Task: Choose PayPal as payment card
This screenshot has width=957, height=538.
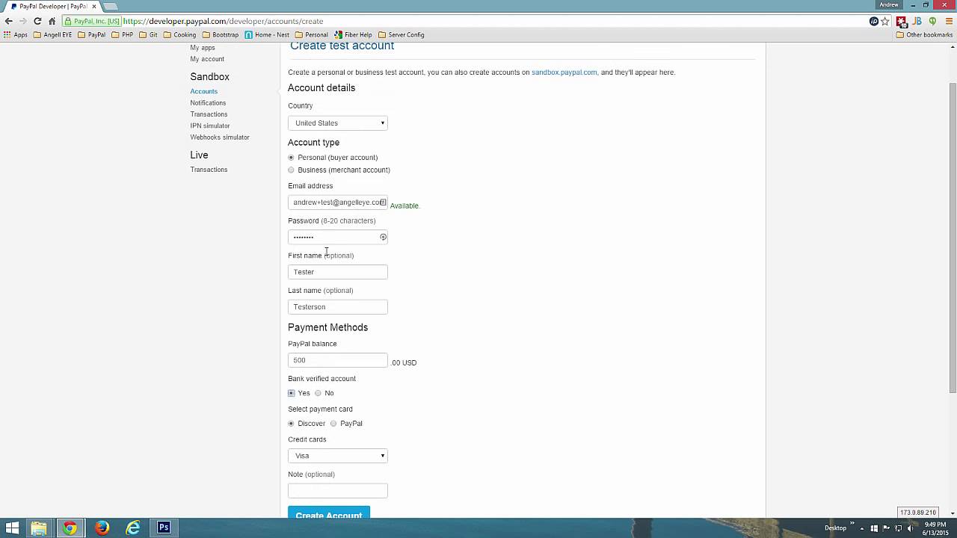Action: pyautogui.click(x=333, y=424)
